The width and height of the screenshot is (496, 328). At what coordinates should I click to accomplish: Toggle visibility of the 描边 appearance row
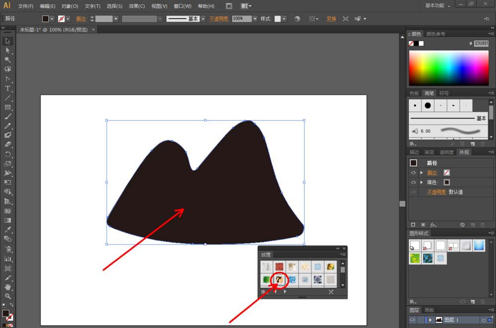(413, 173)
